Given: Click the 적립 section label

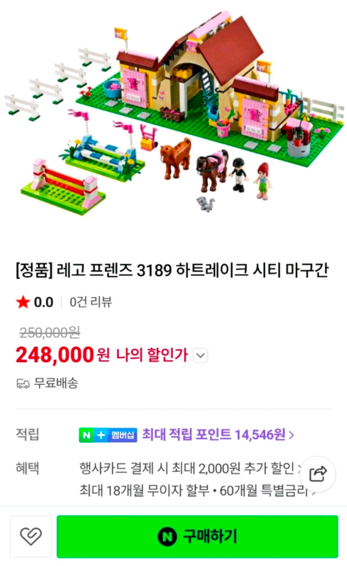Looking at the screenshot, I should coord(28,434).
